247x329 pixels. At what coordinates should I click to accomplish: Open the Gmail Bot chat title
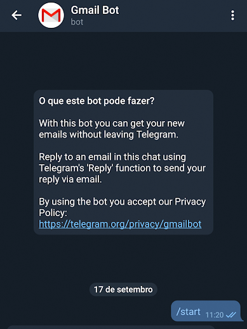95,10
